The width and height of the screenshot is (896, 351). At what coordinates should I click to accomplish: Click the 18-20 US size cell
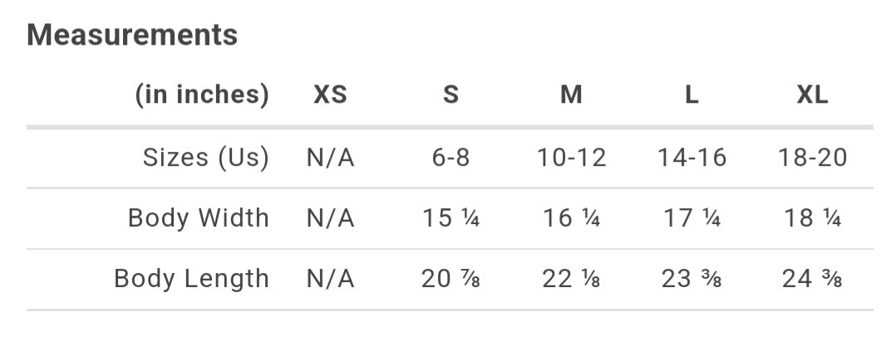[813, 158]
